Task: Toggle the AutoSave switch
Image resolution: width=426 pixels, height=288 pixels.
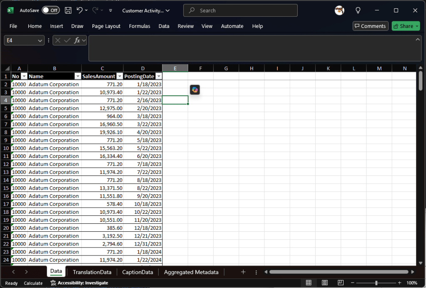Action: click(x=50, y=10)
